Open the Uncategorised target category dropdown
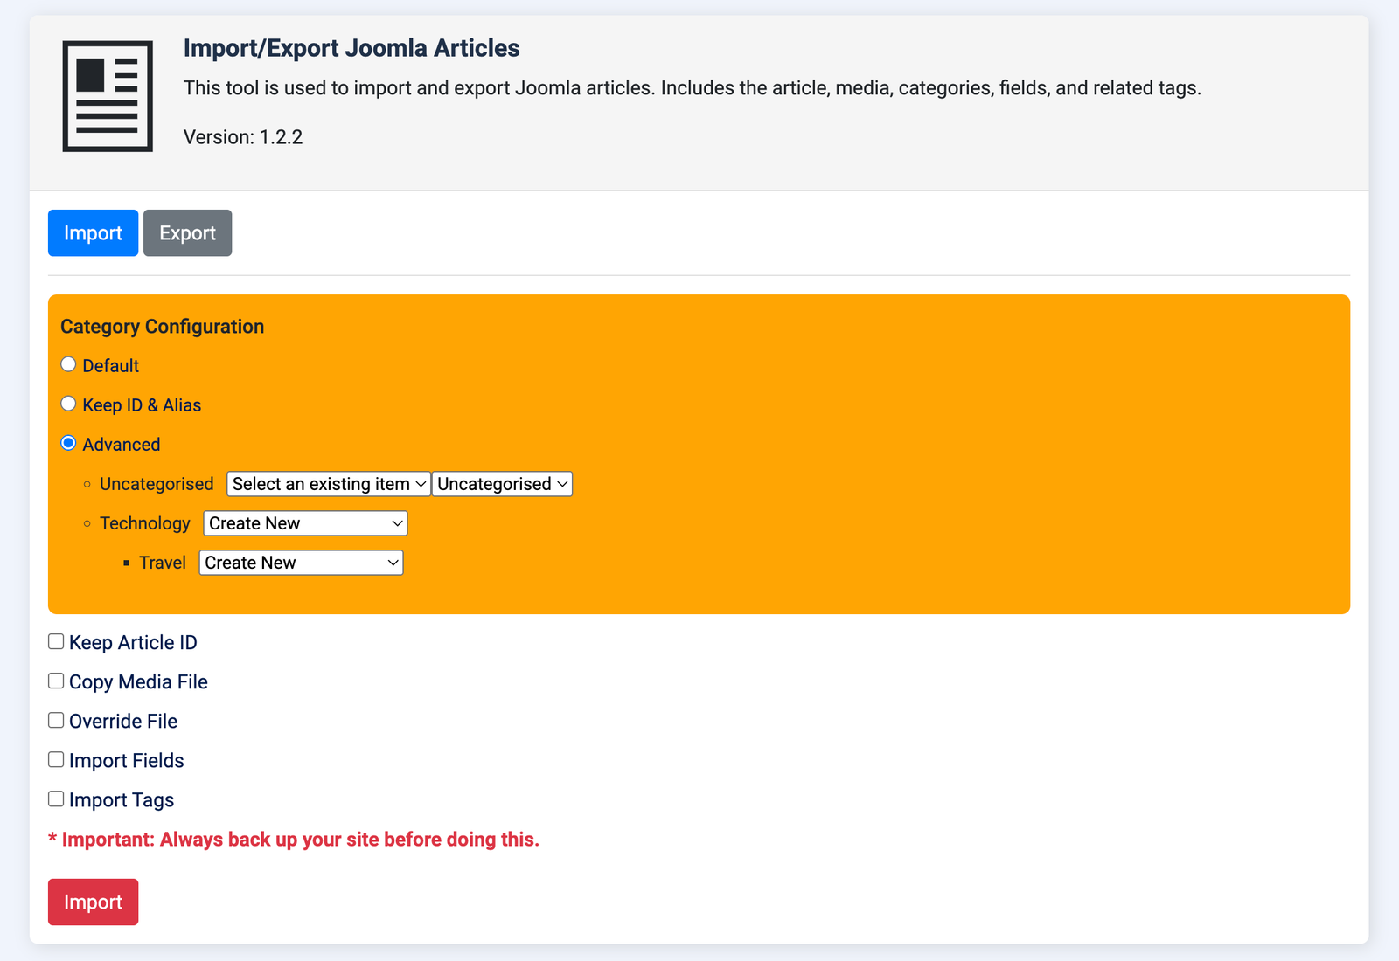1399x961 pixels. pos(502,484)
